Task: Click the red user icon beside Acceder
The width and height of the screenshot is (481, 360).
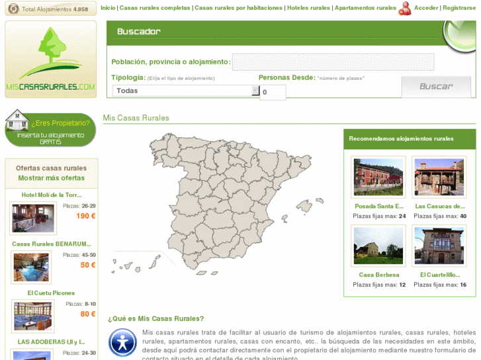Action: pos(405,9)
